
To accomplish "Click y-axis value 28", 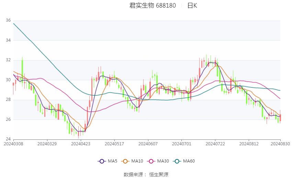I will 8,100.
